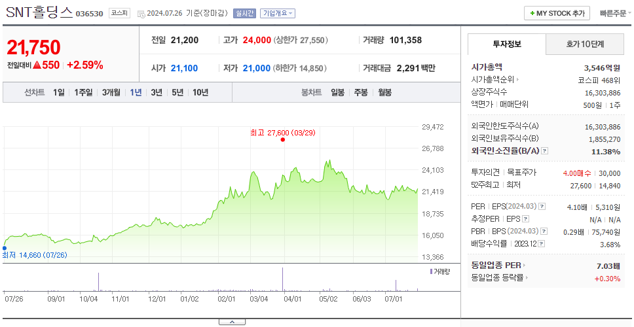The image size is (634, 327).
Task: Select the 3개월 line chart period
Action: pyautogui.click(x=111, y=92)
